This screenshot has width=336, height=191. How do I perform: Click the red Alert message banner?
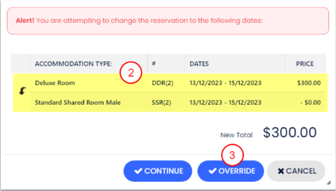168,21
